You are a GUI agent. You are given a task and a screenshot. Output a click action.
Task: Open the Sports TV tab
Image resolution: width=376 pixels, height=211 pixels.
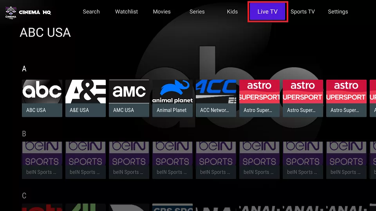pyautogui.click(x=302, y=12)
